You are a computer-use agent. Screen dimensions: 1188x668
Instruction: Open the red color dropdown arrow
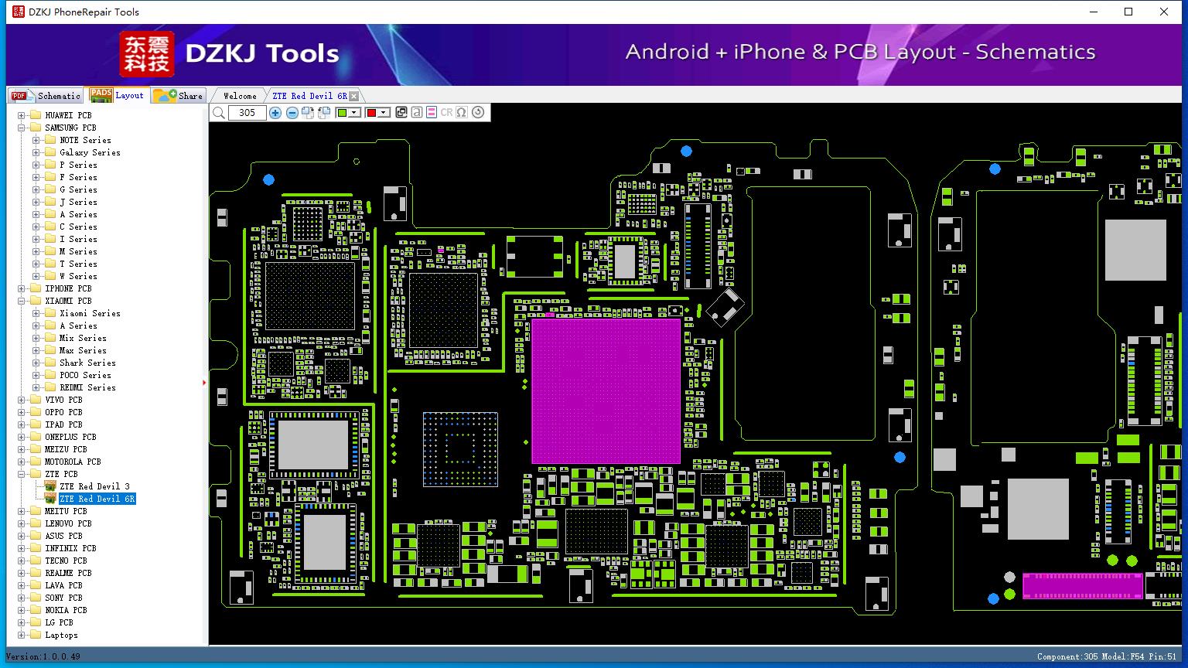point(384,113)
